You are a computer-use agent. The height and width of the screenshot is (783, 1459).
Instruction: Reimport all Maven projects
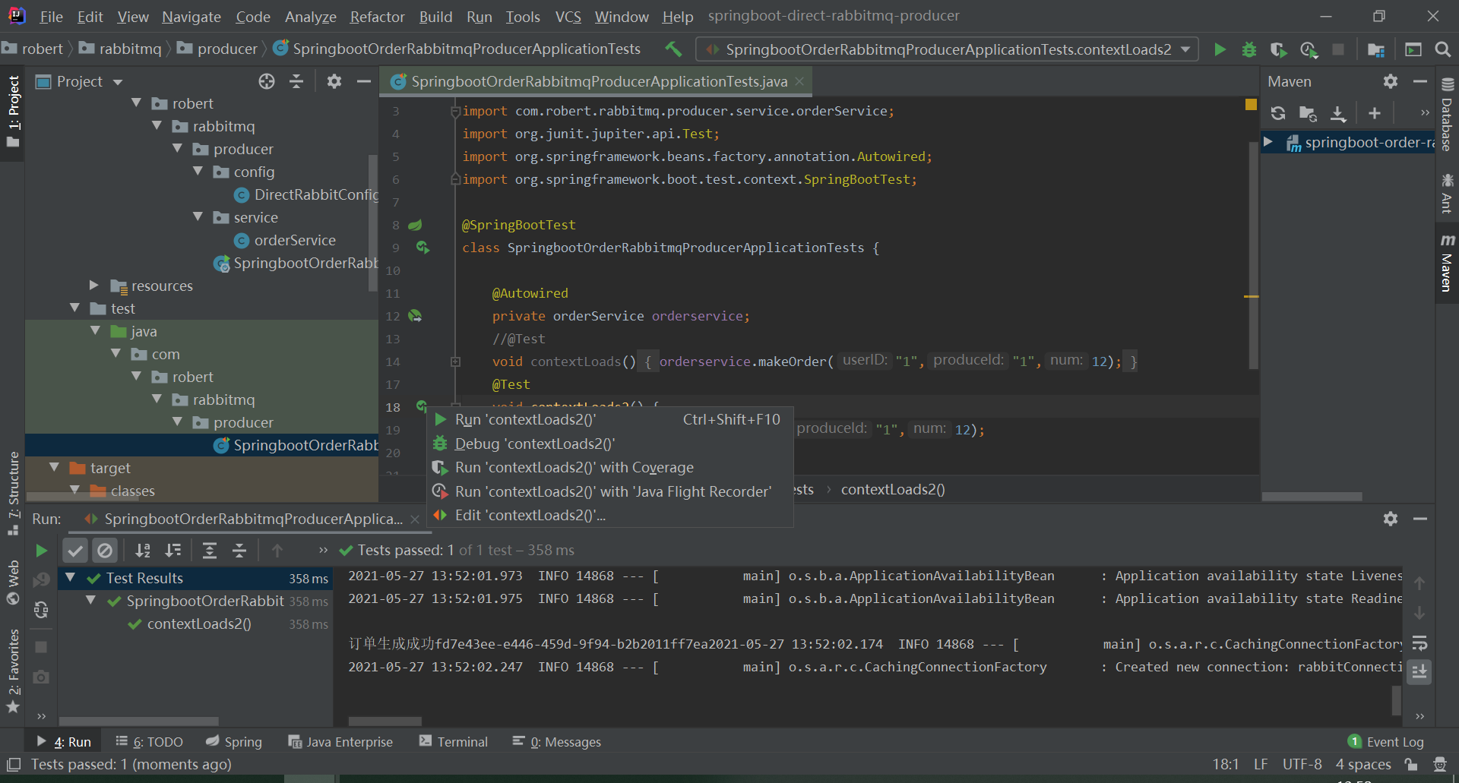pyautogui.click(x=1278, y=113)
